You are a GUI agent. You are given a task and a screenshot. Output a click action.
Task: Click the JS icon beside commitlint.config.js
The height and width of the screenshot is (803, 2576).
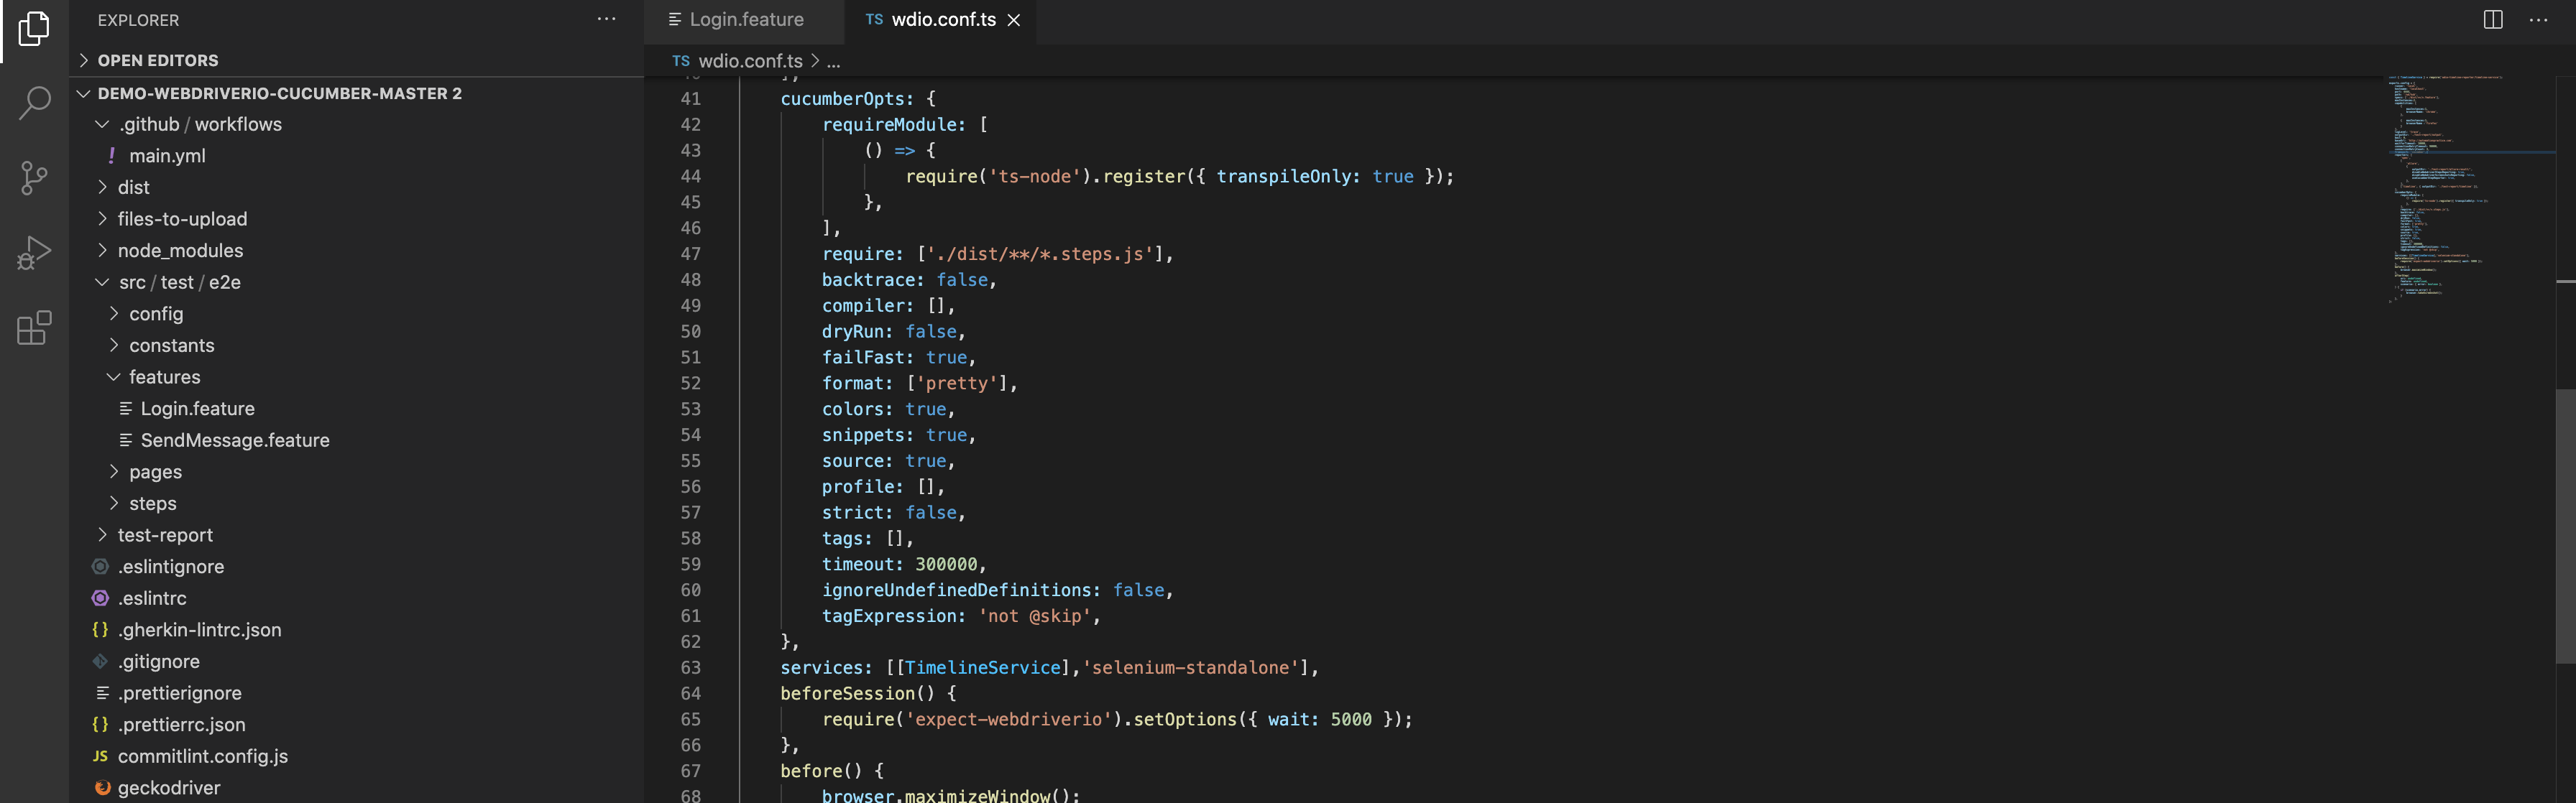click(100, 756)
